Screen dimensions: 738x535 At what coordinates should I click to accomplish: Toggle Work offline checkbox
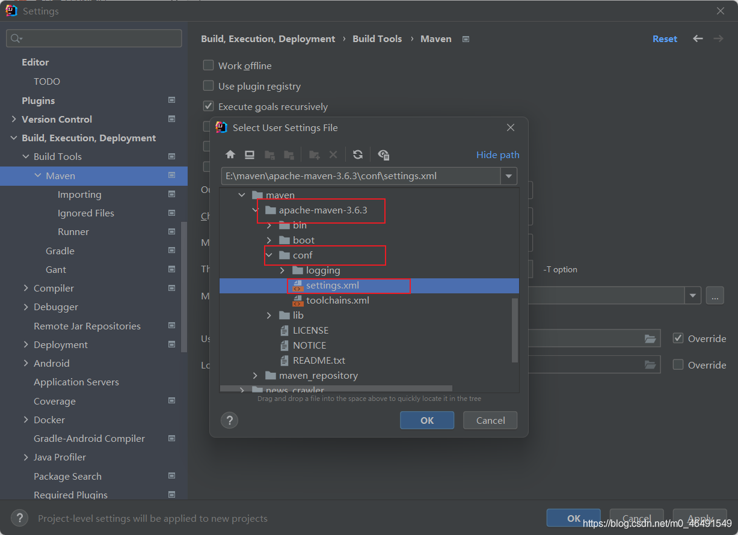point(209,66)
